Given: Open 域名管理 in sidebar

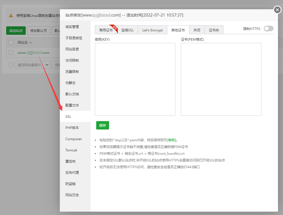Looking at the screenshot, I should [x=75, y=27].
